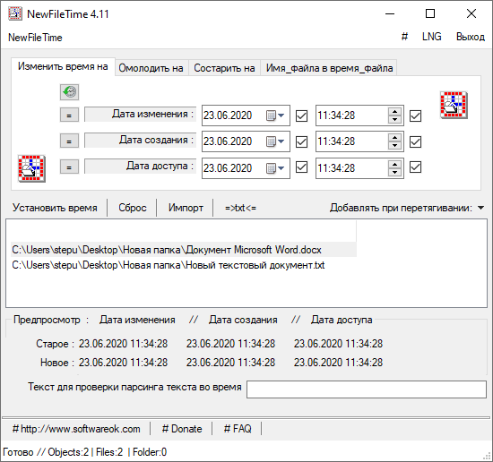Click the =>txt<= button

(240, 208)
